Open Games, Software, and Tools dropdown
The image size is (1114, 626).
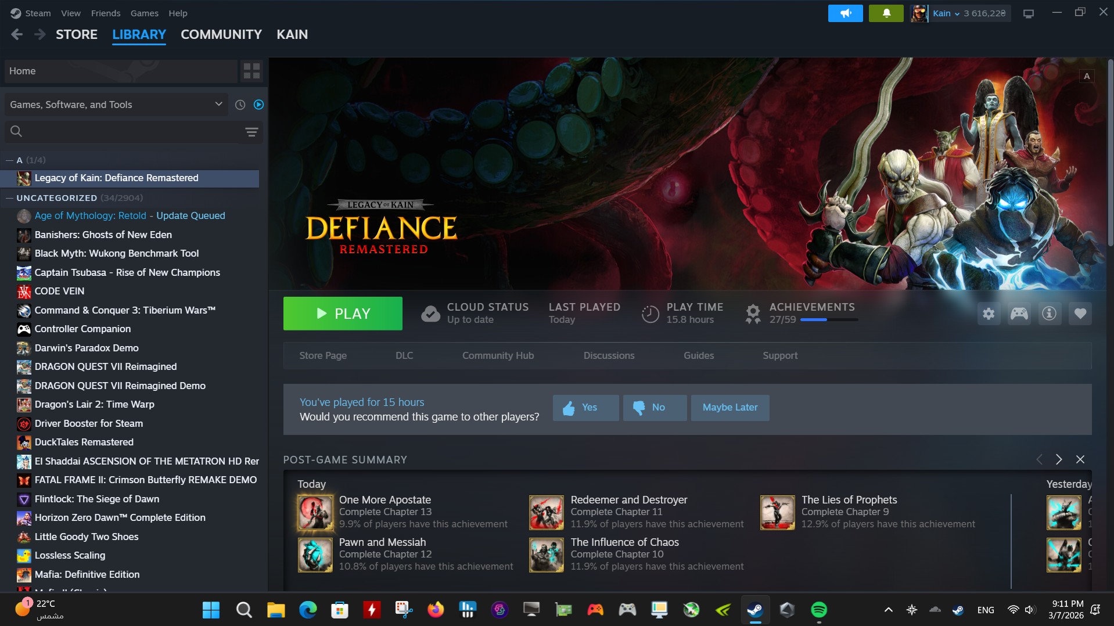pyautogui.click(x=116, y=105)
